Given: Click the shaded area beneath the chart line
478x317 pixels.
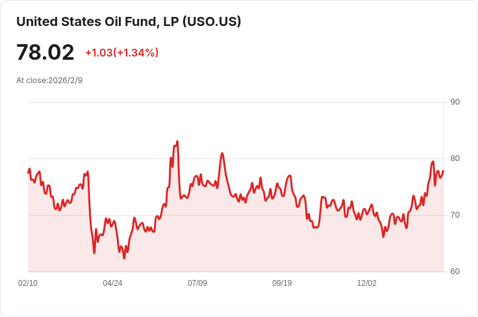Looking at the screenshot, I should [x=260, y=247].
